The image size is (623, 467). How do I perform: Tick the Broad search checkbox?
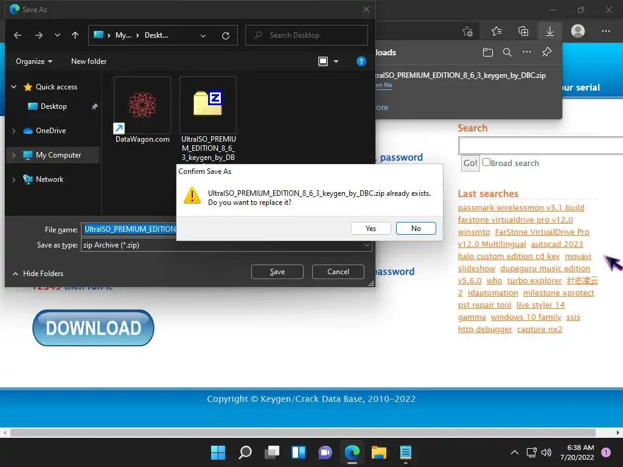[x=486, y=162]
